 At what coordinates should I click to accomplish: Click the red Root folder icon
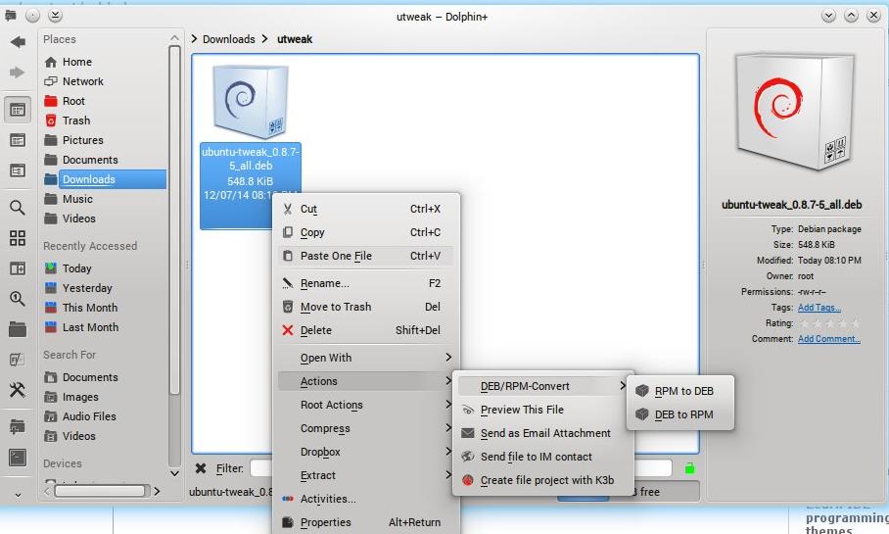(x=51, y=101)
